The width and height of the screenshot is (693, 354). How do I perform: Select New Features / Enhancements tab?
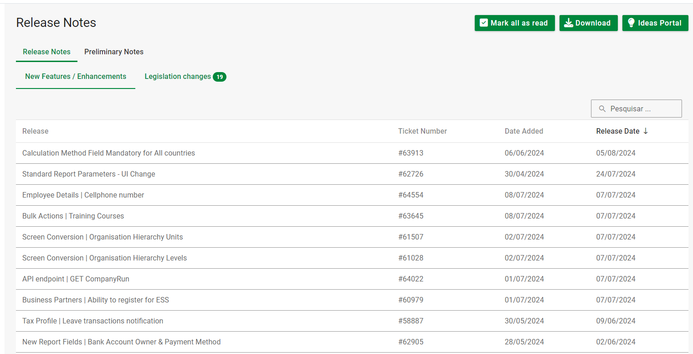click(76, 77)
